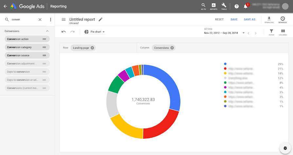Click the RESET button
Screen dimensions: 293x155
click(219, 19)
